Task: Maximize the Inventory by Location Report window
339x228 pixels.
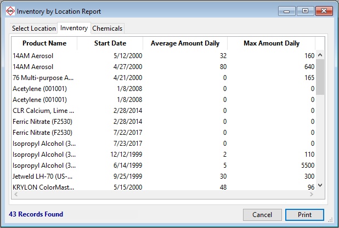Action: pos(305,10)
